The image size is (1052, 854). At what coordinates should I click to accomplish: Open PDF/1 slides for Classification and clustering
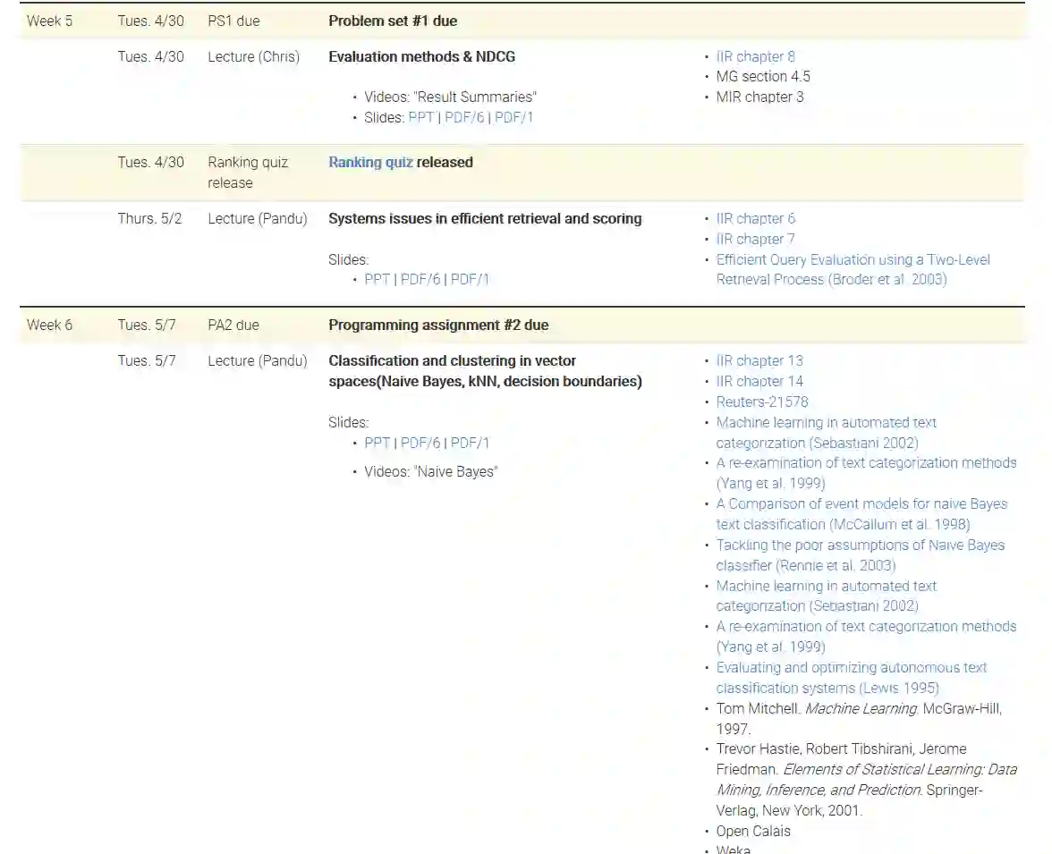click(470, 444)
